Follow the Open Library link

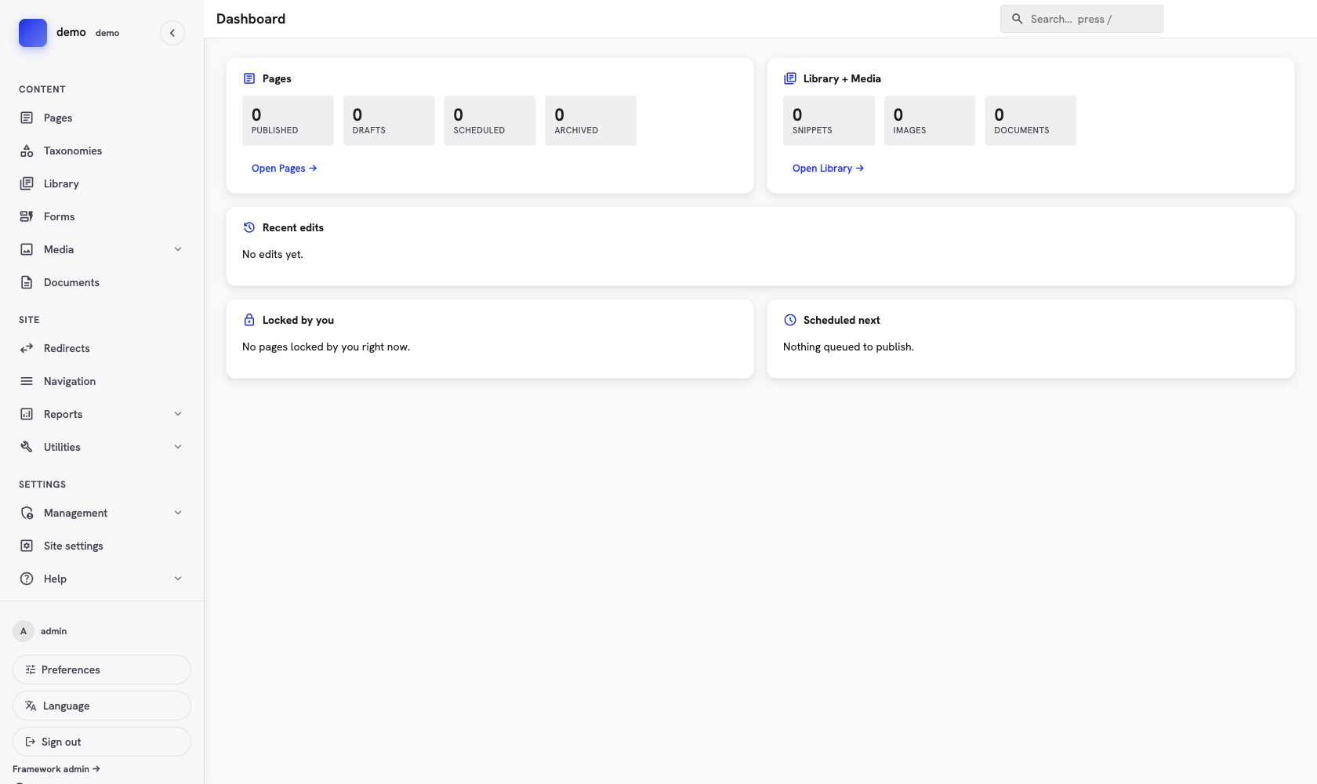(x=828, y=168)
